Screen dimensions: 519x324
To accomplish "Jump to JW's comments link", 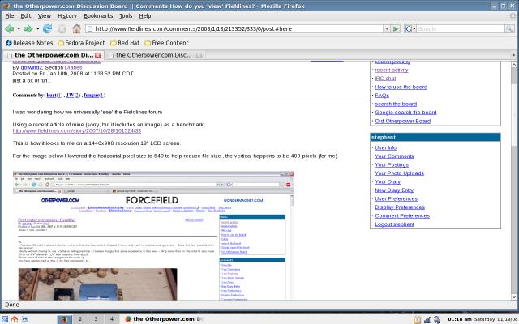I will click(73, 96).
